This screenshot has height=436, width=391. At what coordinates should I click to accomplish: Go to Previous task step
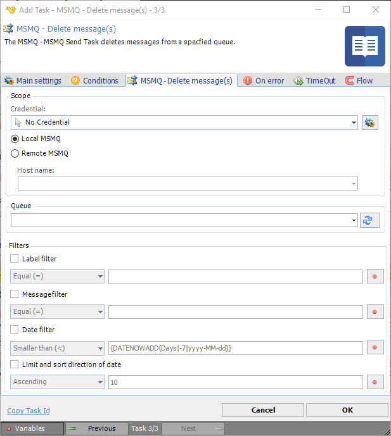(96, 428)
